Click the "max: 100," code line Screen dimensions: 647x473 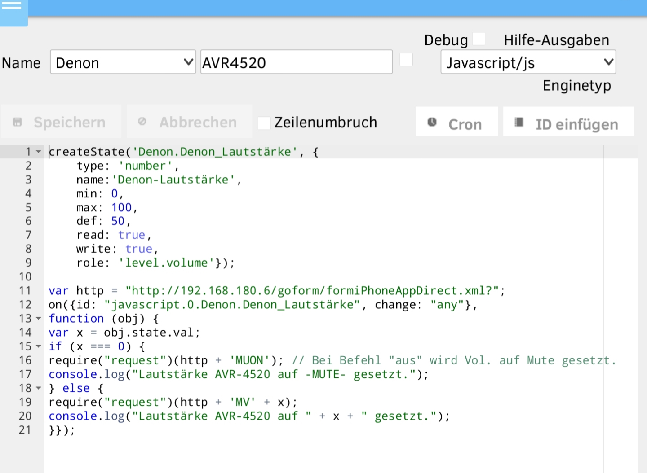106,207
